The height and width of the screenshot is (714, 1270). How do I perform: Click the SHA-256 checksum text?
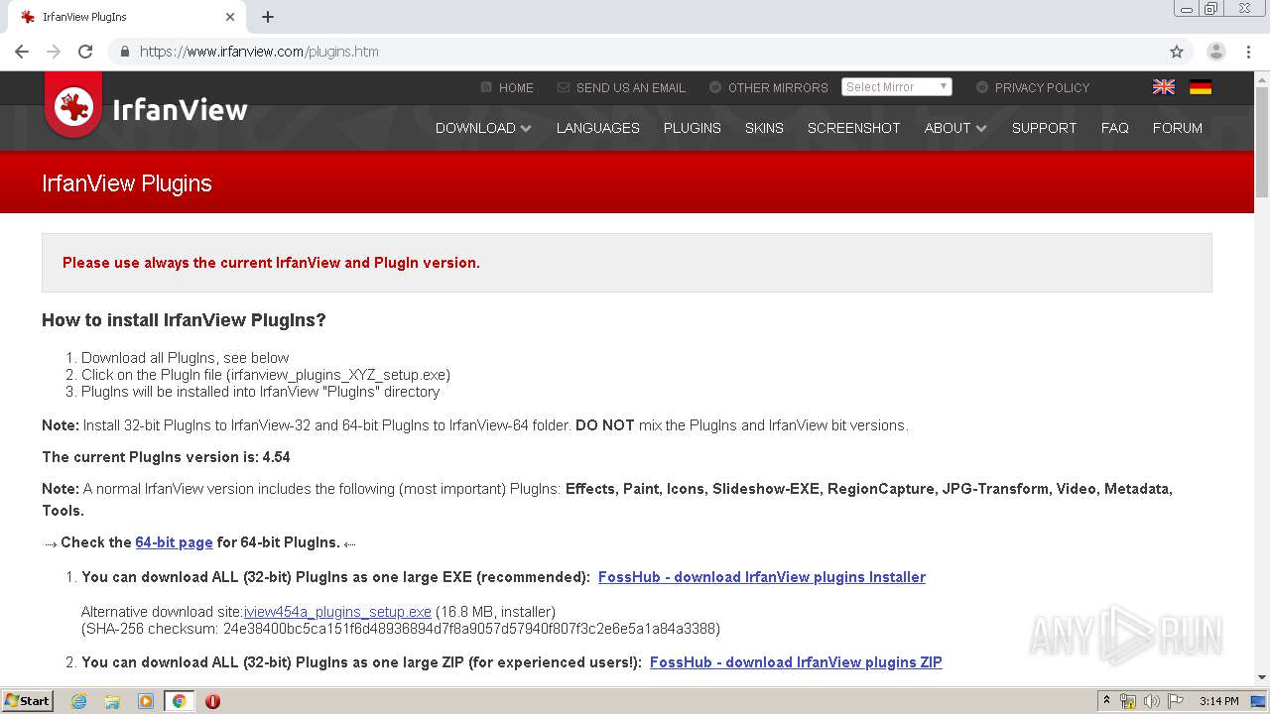401,629
